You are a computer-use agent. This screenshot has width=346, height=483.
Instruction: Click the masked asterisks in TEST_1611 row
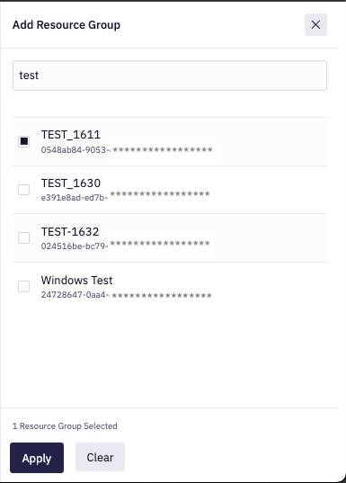[x=163, y=150]
